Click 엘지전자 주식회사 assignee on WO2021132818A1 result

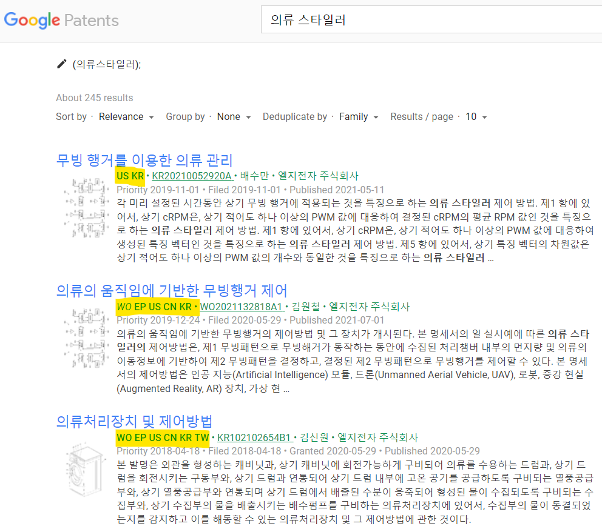(370, 307)
